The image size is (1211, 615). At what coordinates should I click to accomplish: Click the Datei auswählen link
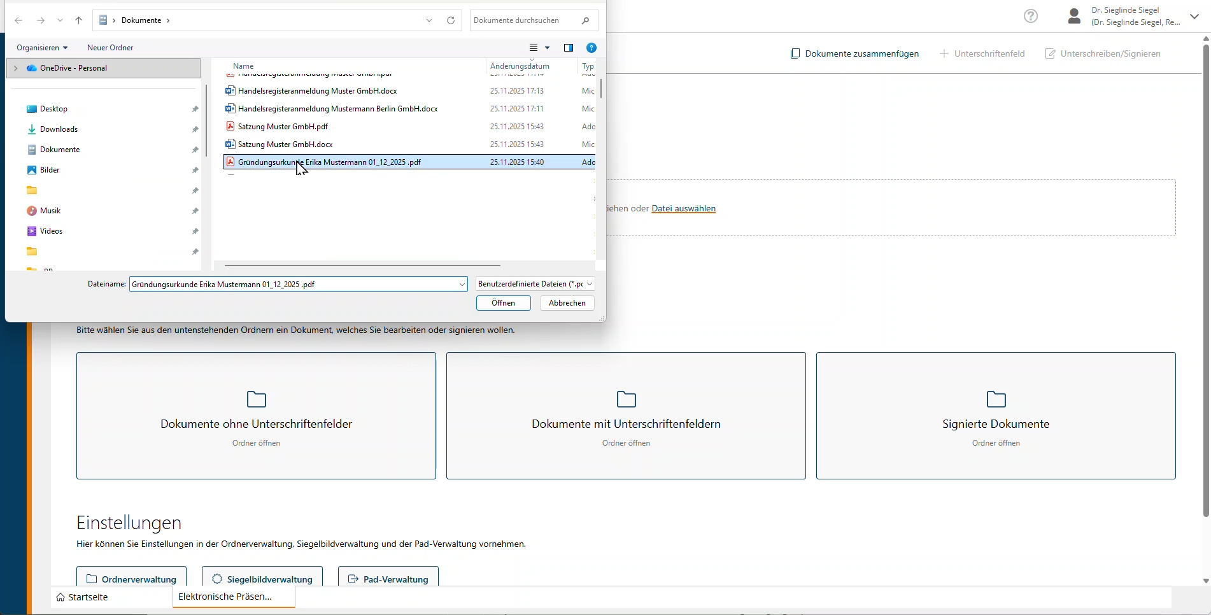pyautogui.click(x=683, y=208)
